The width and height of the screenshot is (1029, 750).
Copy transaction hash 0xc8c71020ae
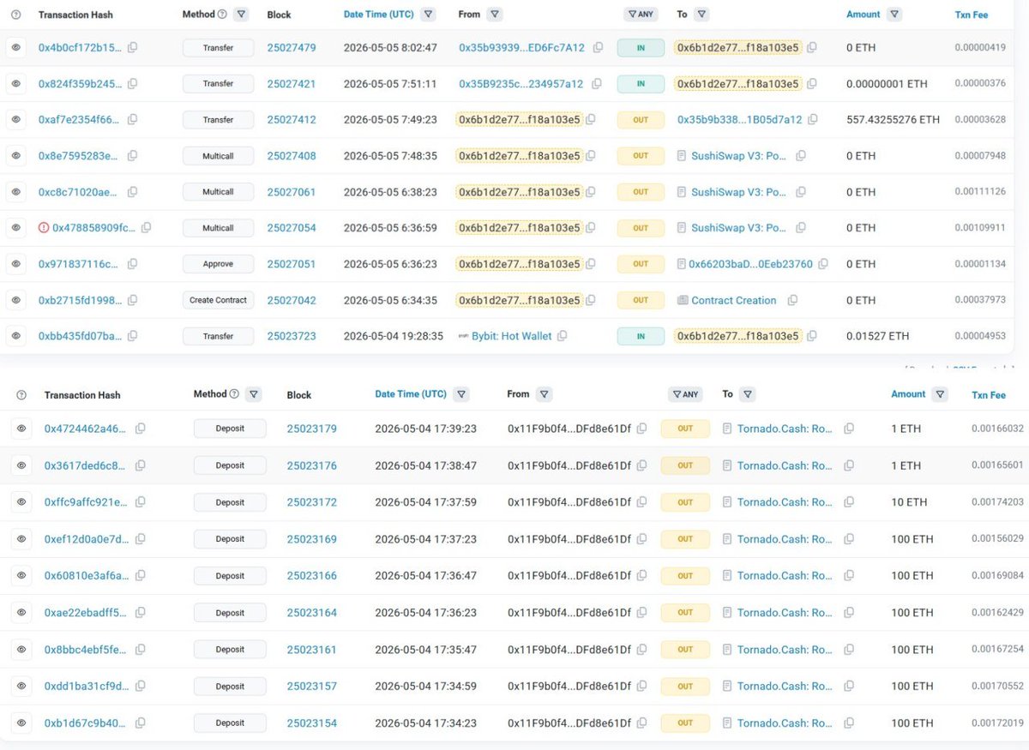tap(132, 192)
